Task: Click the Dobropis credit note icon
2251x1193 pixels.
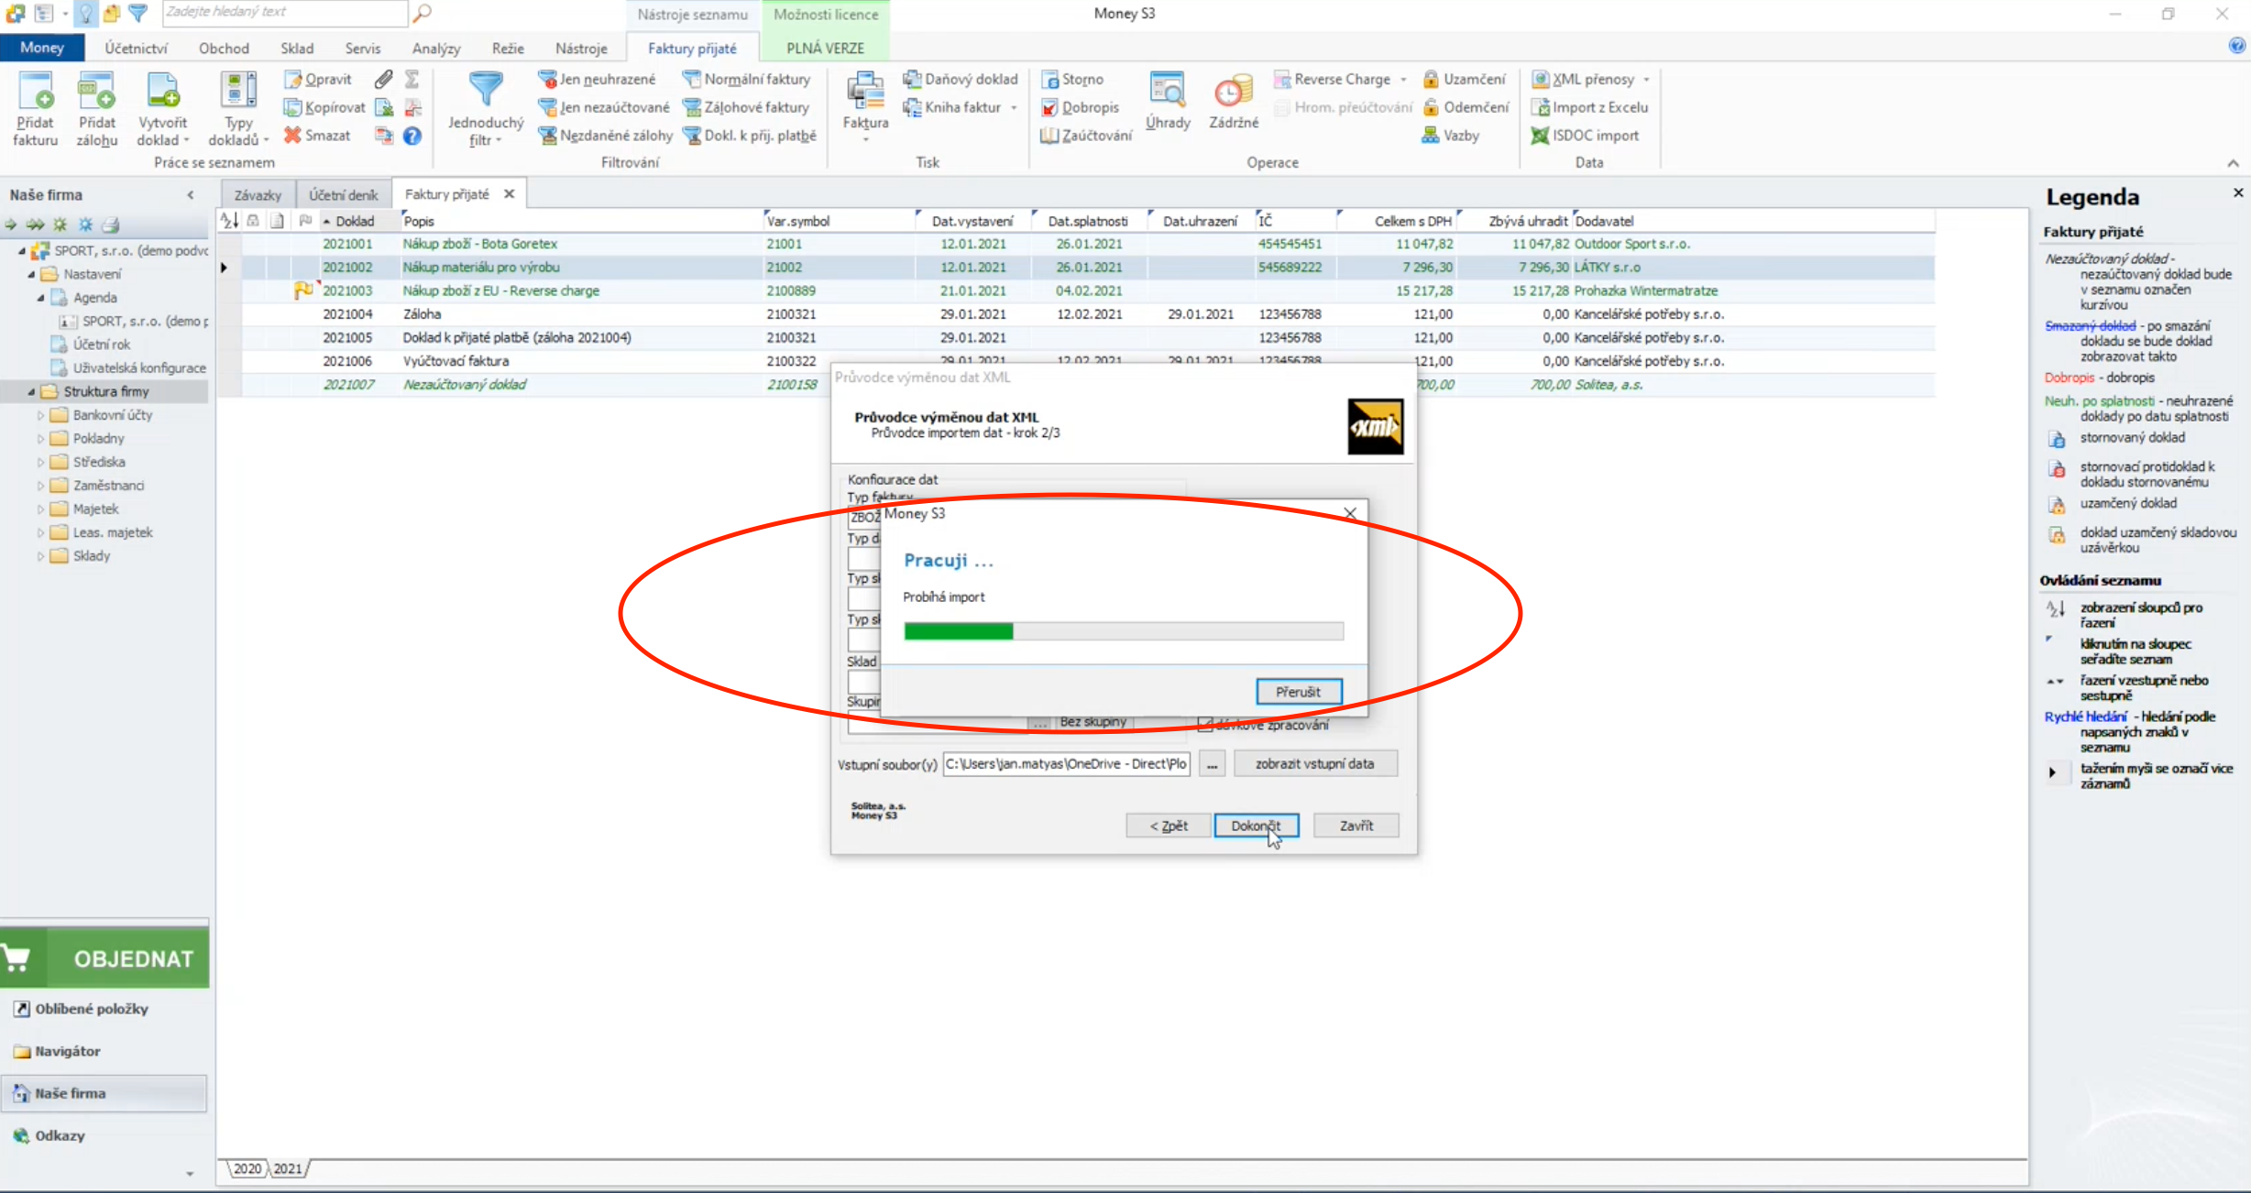Action: [1050, 107]
